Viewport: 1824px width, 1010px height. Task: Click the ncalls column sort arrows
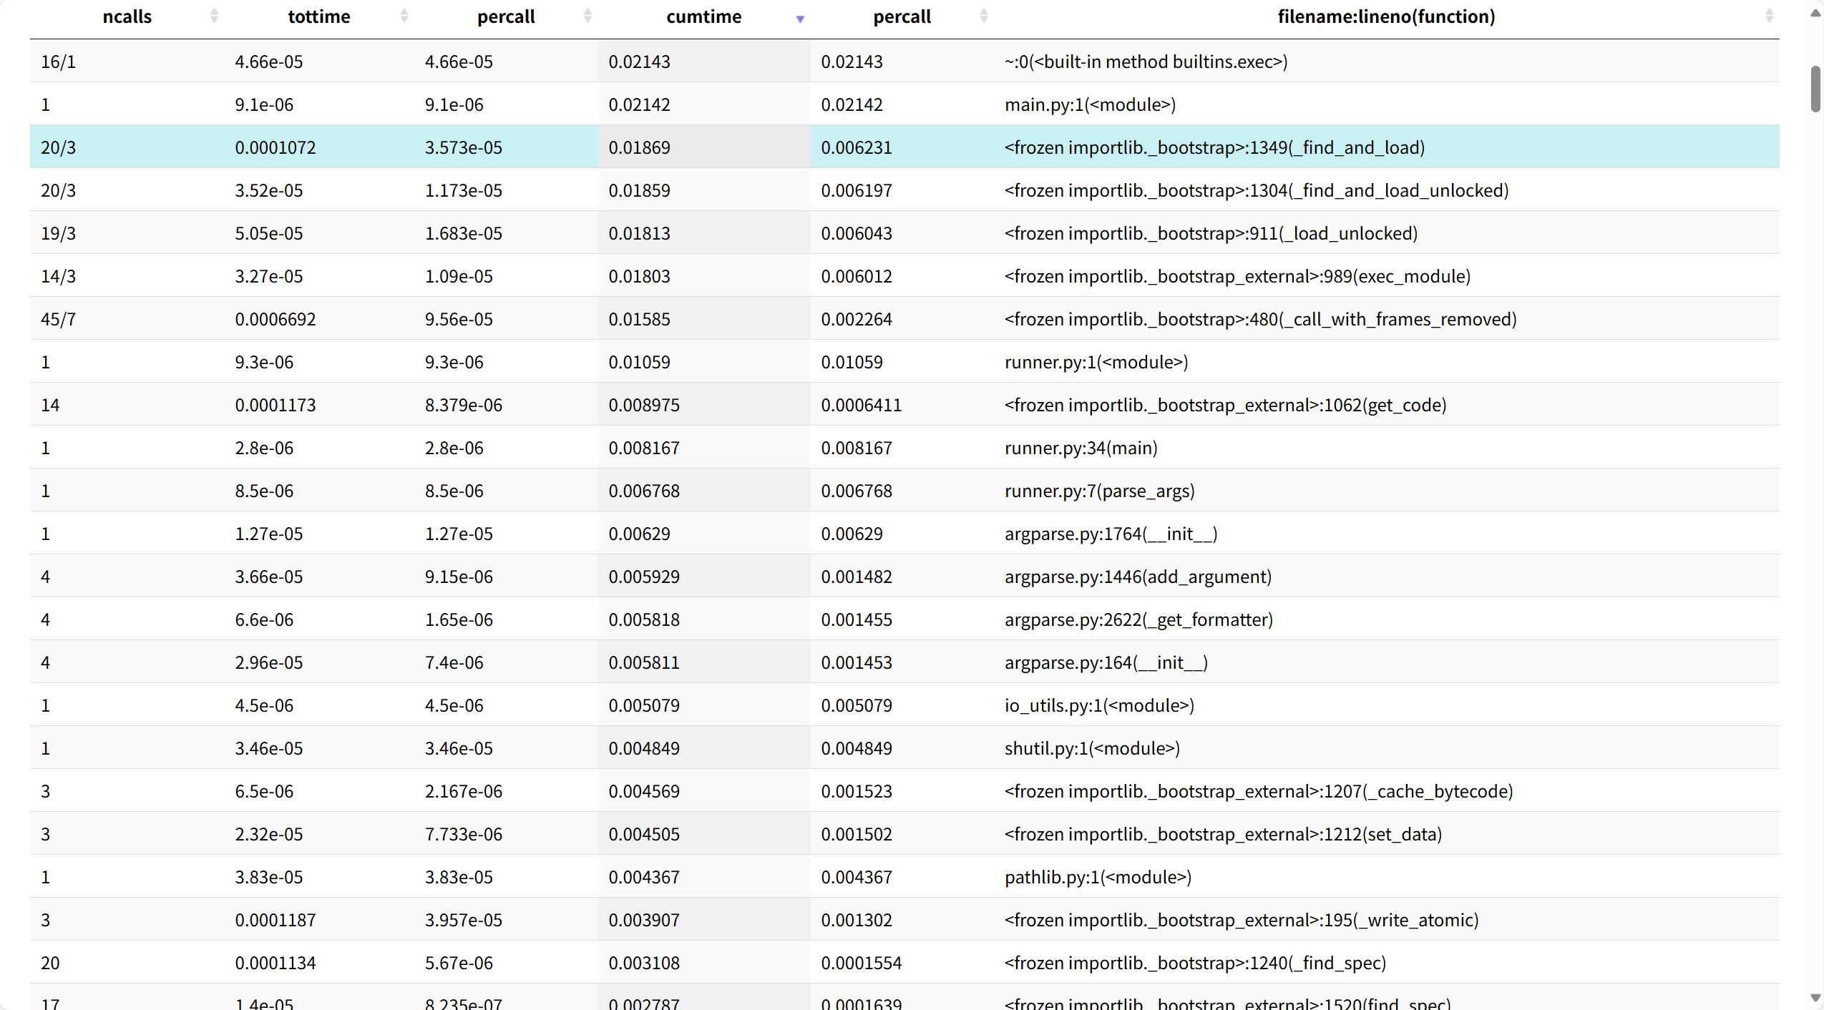(x=214, y=16)
